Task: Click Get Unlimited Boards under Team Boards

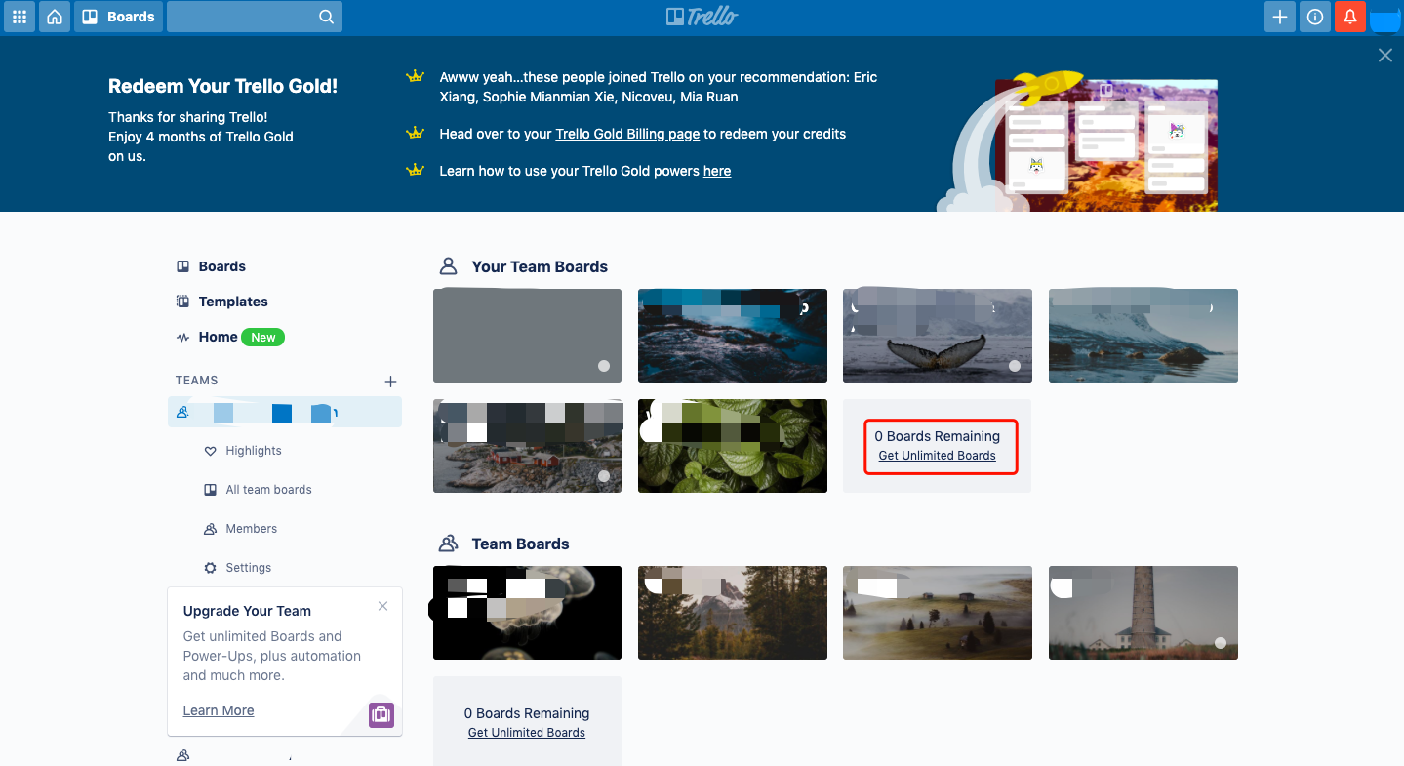Action: [527, 733]
